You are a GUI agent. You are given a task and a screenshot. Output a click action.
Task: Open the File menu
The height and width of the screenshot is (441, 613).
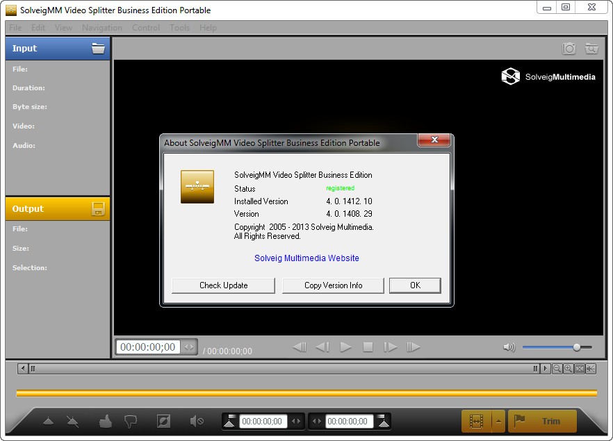[x=15, y=28]
